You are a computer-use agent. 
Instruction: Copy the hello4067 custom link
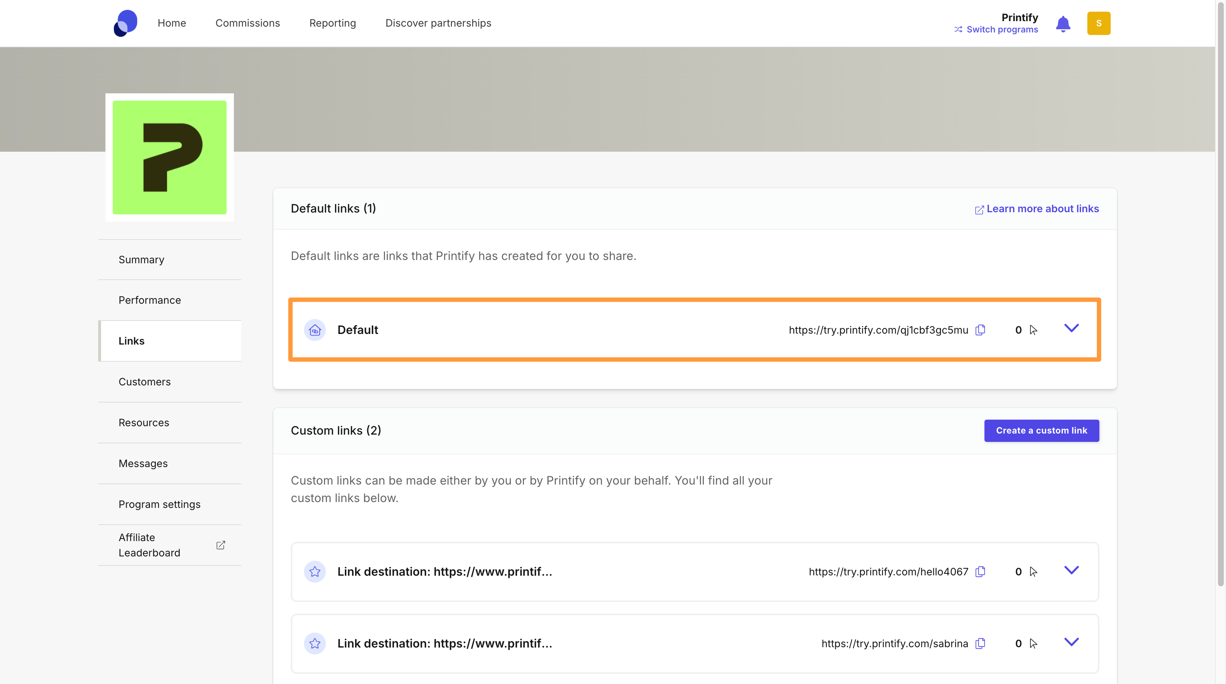(x=980, y=571)
